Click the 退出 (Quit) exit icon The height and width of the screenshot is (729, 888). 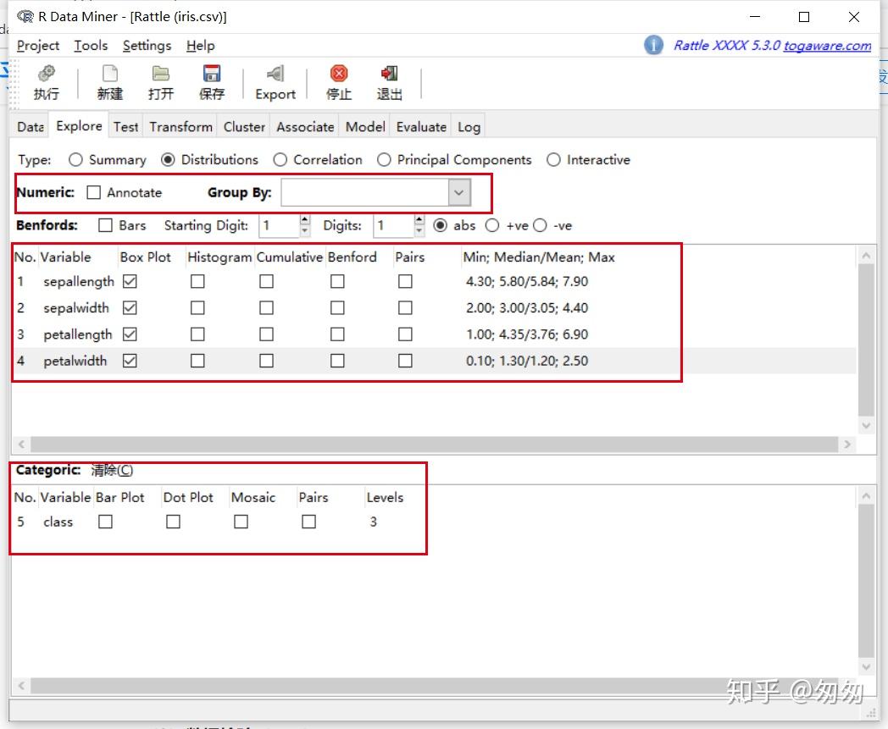390,75
